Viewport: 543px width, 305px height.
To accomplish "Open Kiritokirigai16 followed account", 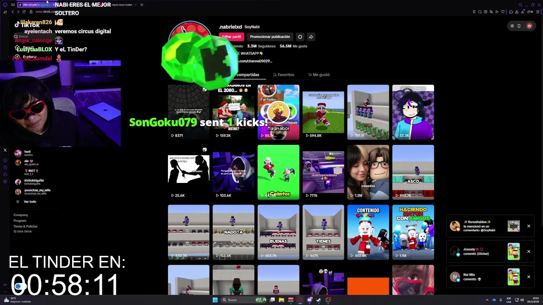I will [30, 182].
